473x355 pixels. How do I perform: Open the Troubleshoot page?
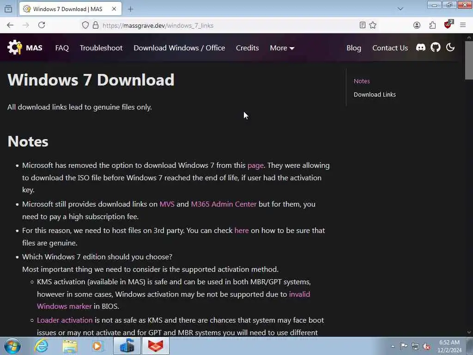tap(101, 48)
